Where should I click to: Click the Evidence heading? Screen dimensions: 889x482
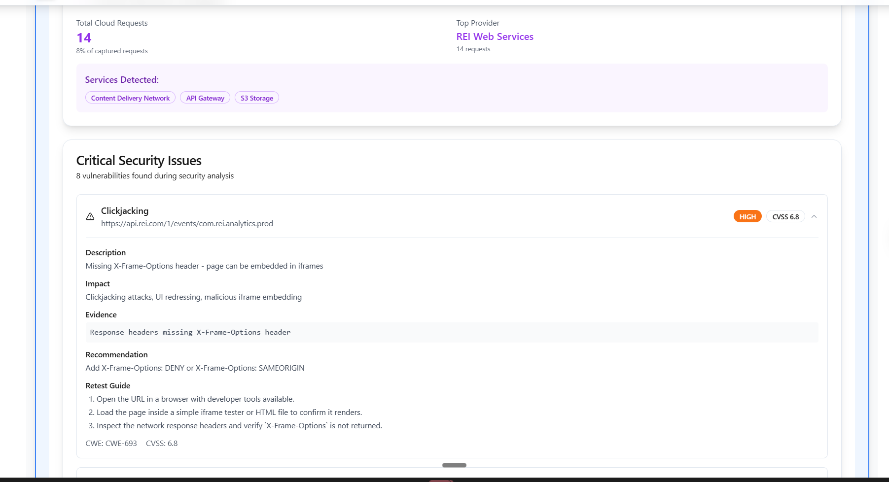[101, 315]
